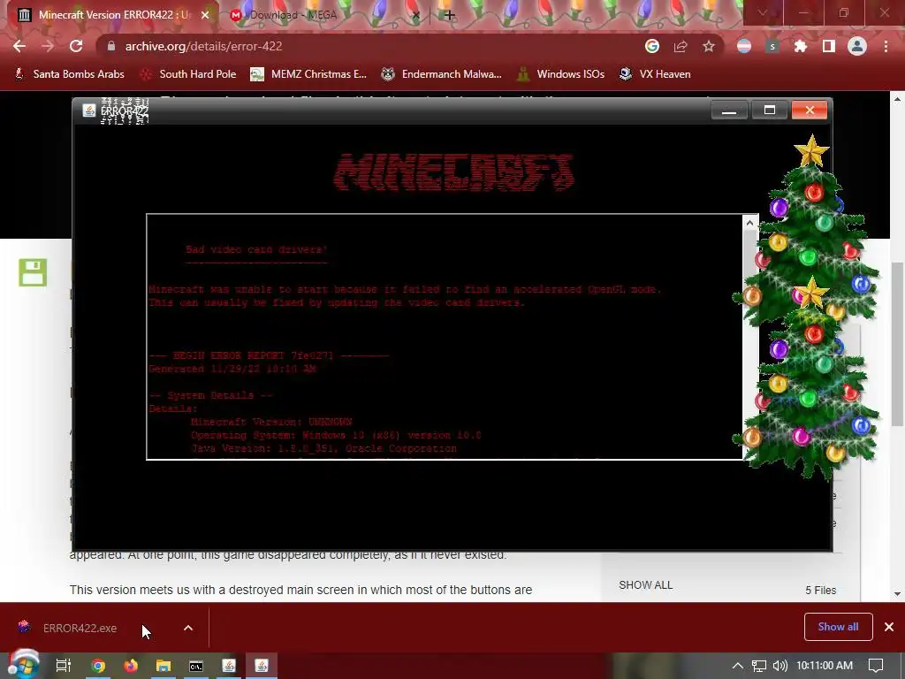Open new tab with plus button

click(450, 15)
